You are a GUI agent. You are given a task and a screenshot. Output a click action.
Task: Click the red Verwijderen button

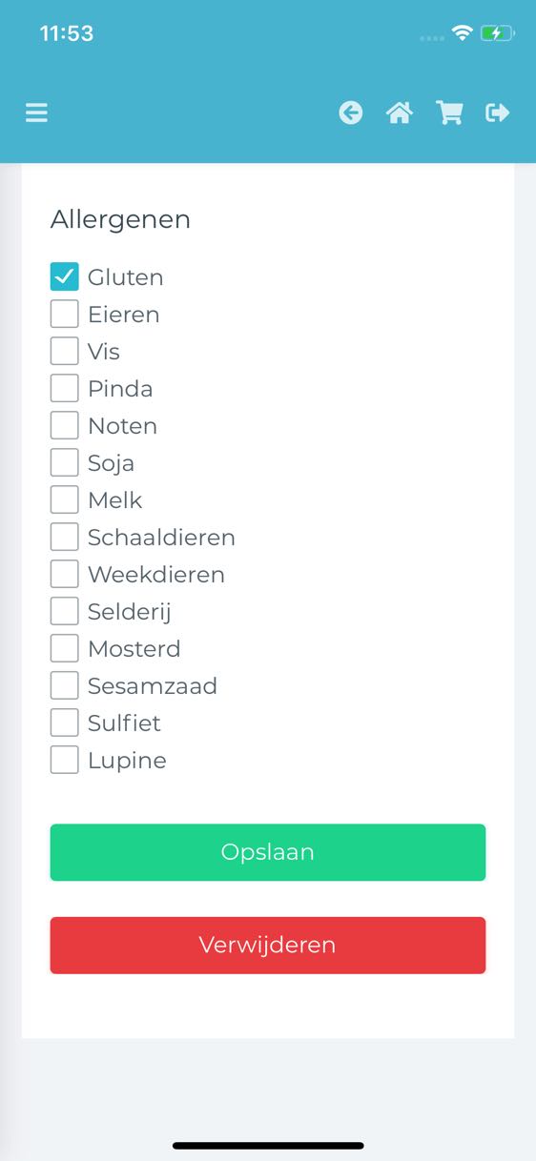(x=268, y=946)
